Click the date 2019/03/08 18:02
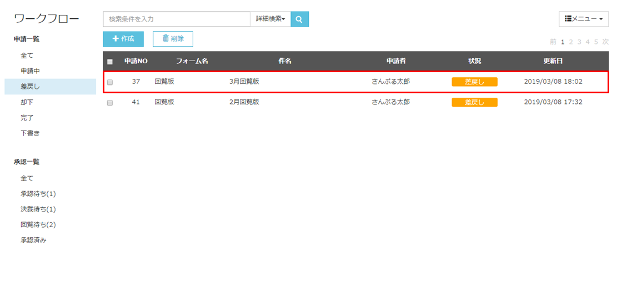The width and height of the screenshot is (622, 281). tap(553, 82)
